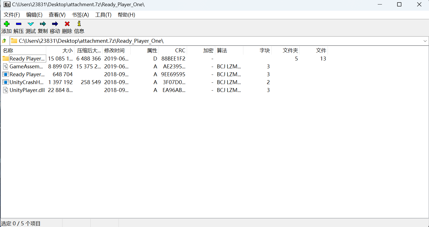Screen dimensions: 429x227
Task: Select the UnityCrashH... file name
Action: coord(26,82)
